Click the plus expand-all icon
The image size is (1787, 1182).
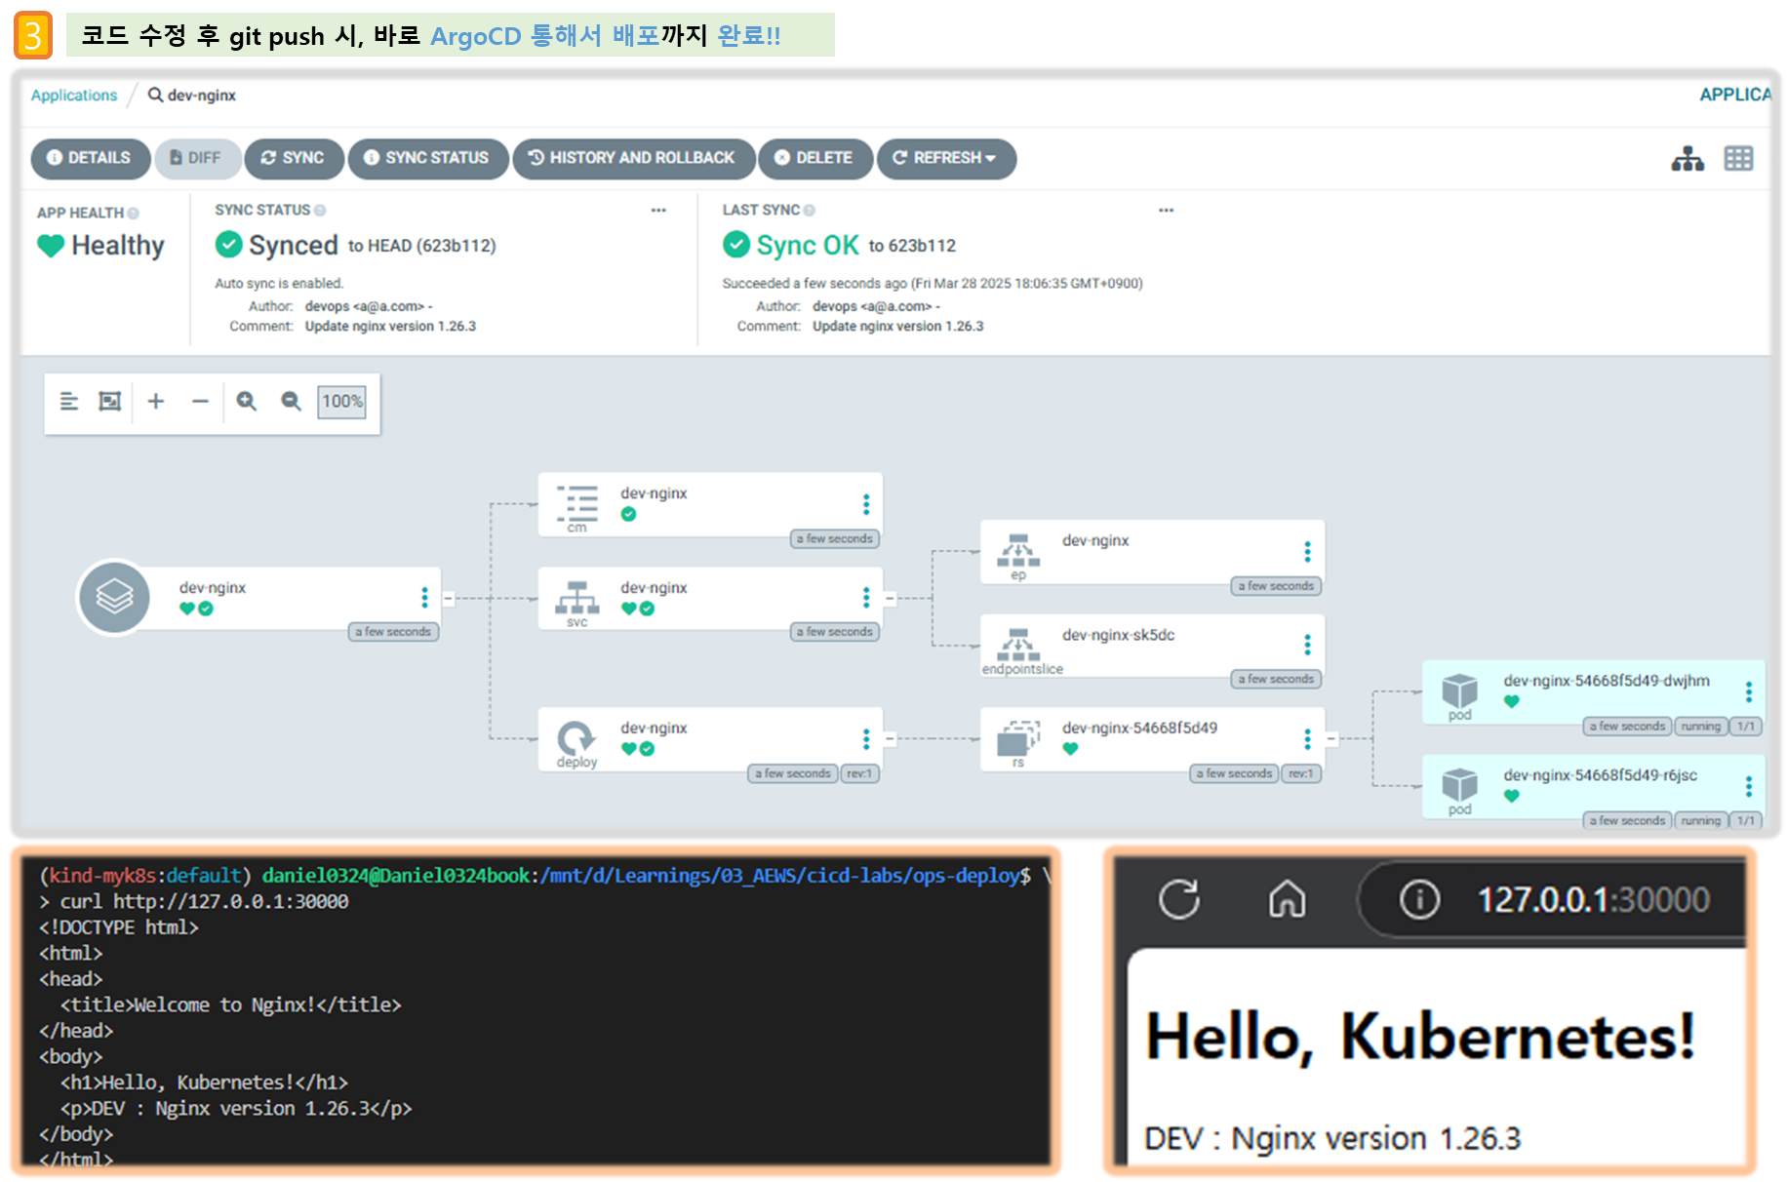[x=155, y=401]
